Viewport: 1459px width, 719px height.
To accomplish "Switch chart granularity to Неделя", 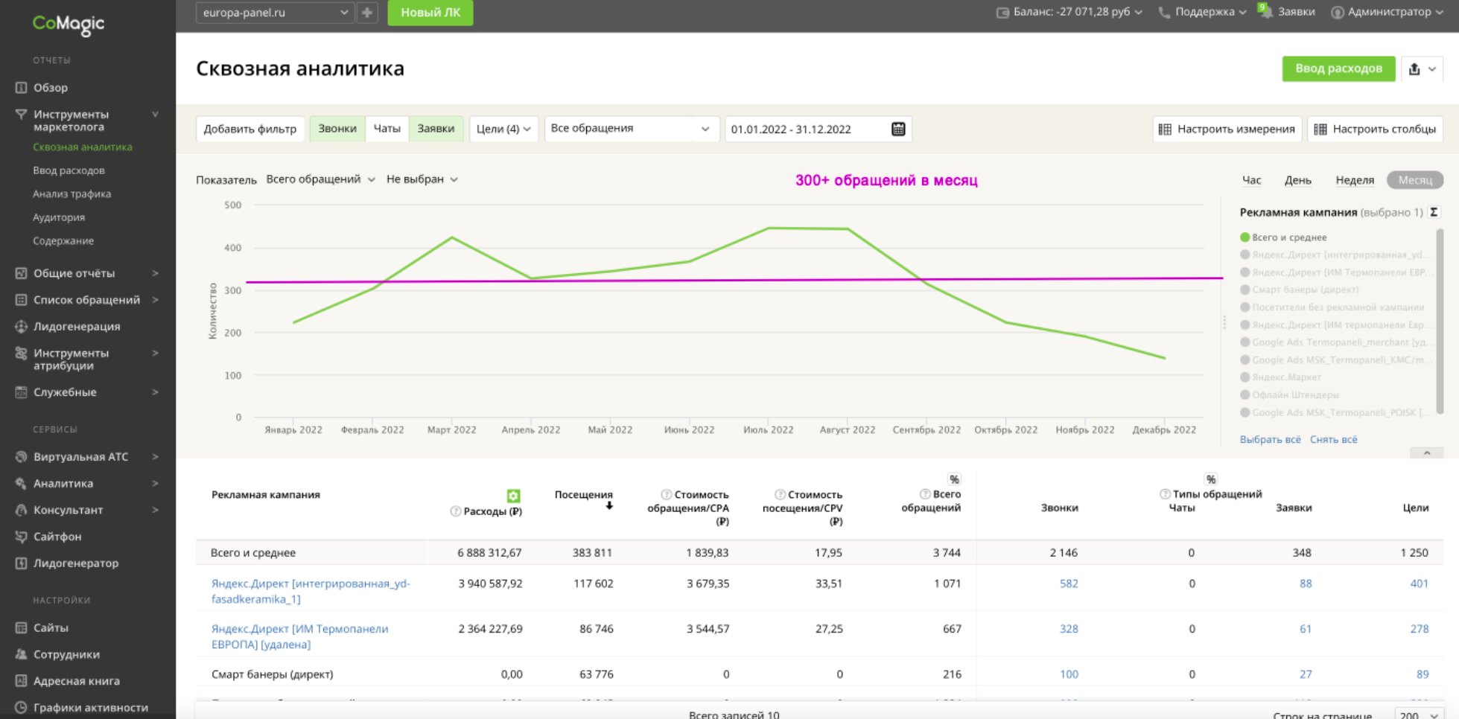I will (x=1355, y=180).
